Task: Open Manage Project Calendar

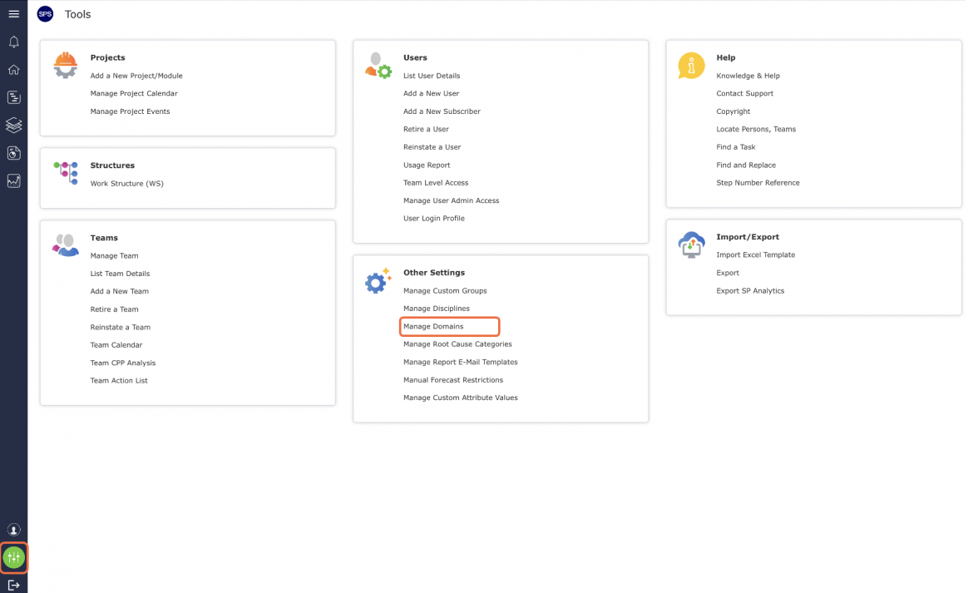Action: pos(134,94)
